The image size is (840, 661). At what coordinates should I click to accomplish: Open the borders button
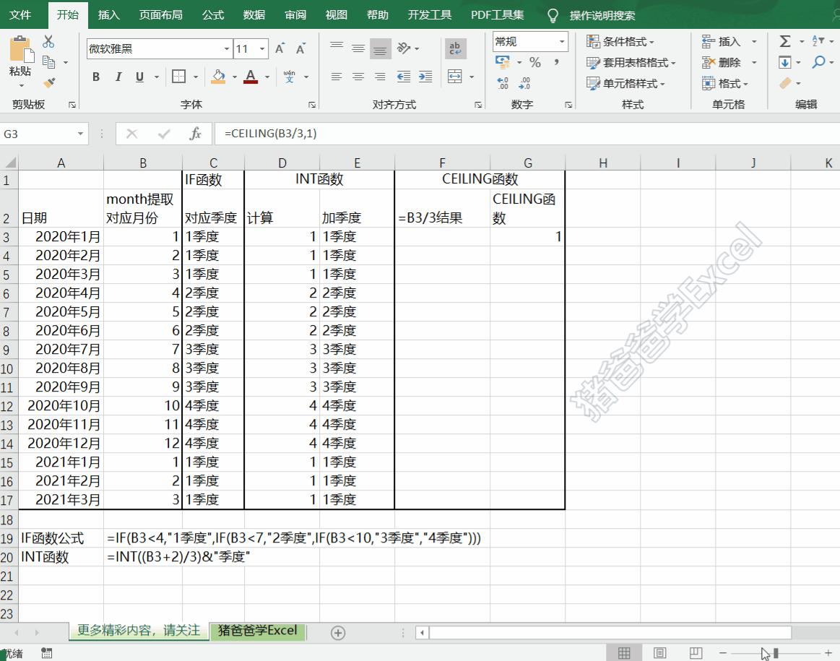click(x=179, y=77)
